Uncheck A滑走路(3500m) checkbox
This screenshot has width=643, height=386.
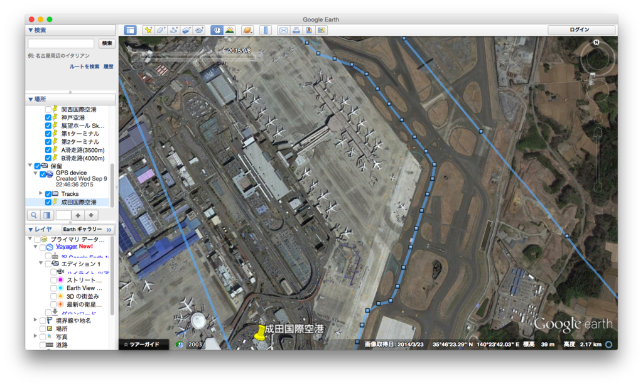coord(48,150)
